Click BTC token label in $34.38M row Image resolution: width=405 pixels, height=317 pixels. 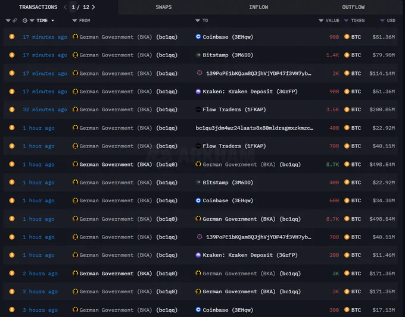[356, 200]
